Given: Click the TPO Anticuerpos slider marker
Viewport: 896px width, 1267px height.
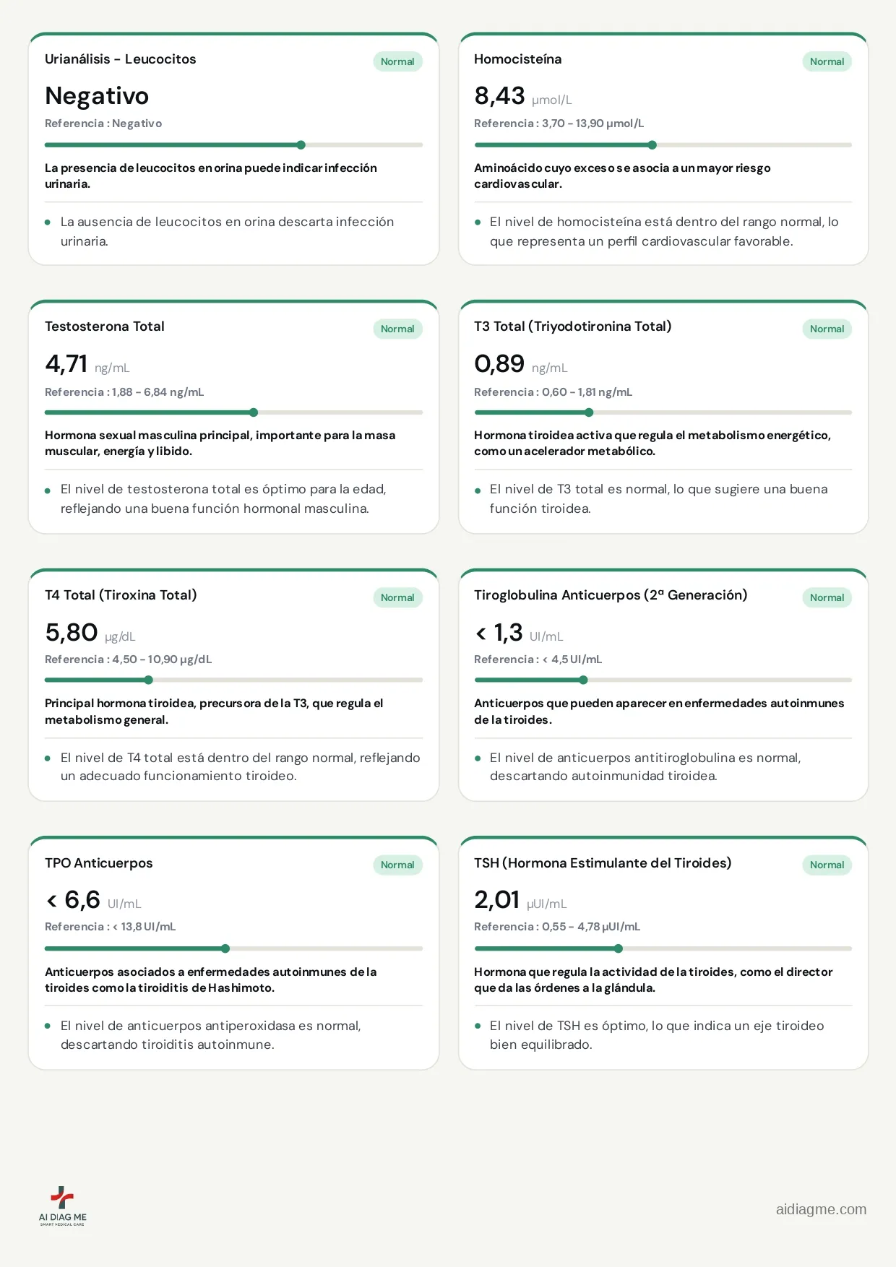Looking at the screenshot, I should [x=225, y=948].
